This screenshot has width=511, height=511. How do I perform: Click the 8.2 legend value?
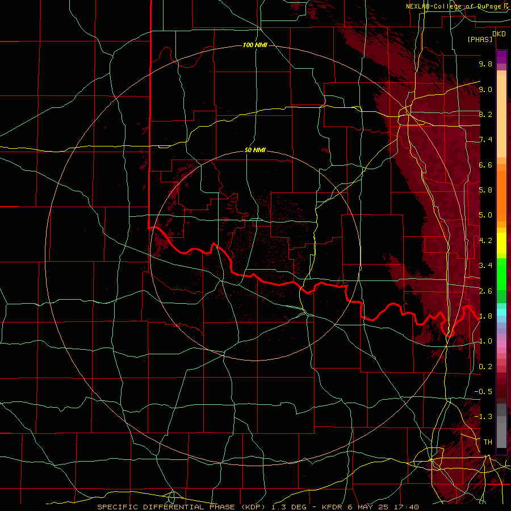(485, 114)
